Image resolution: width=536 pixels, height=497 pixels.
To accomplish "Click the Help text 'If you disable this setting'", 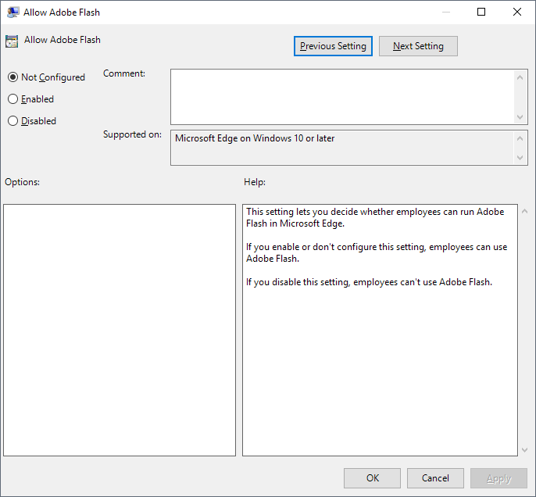I will click(298, 282).
